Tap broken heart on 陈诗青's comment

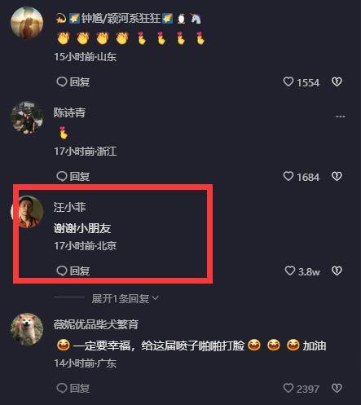[x=337, y=176]
